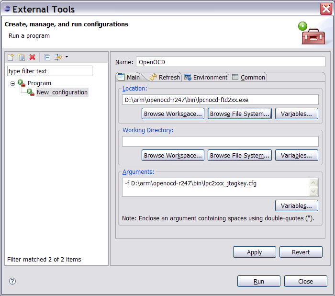Click Variables button under Location
335x296 pixels.
tap(297, 114)
